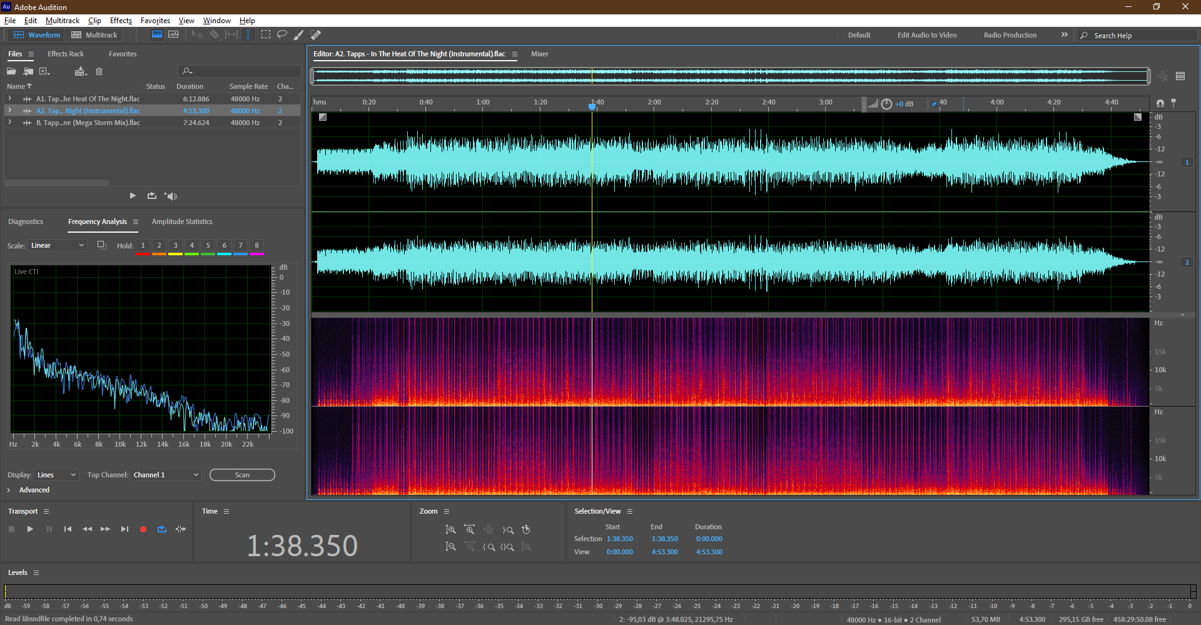Click the New File icon
The height and width of the screenshot is (625, 1201).
tap(44, 71)
